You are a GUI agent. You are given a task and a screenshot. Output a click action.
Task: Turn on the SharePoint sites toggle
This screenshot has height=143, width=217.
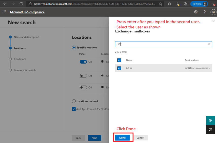click(83, 76)
